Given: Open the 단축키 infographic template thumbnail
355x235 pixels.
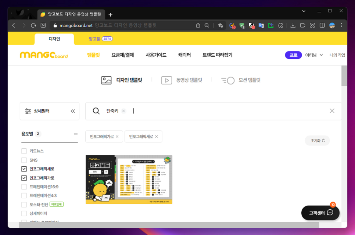Looking at the screenshot, I should pyautogui.click(x=129, y=180).
